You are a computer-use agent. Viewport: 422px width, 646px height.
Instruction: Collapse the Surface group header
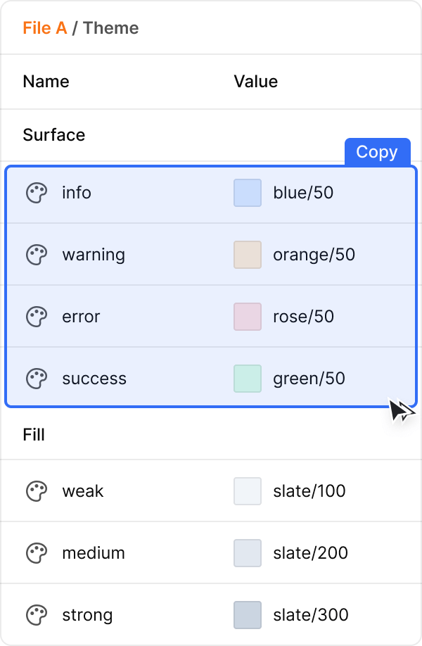54,135
